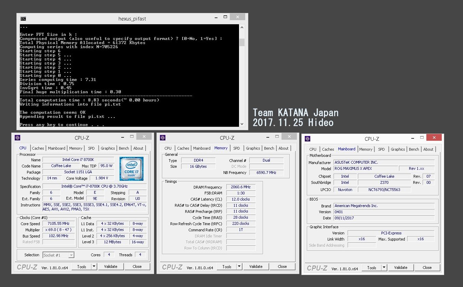The image size is (463, 287).
Task: Open the Memory tab in the left CPU-Z window
Action: pos(76,148)
